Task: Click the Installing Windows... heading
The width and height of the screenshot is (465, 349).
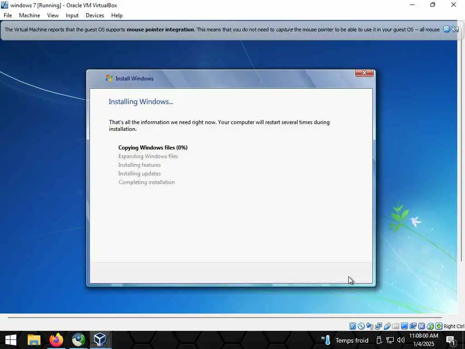Action: tap(141, 101)
